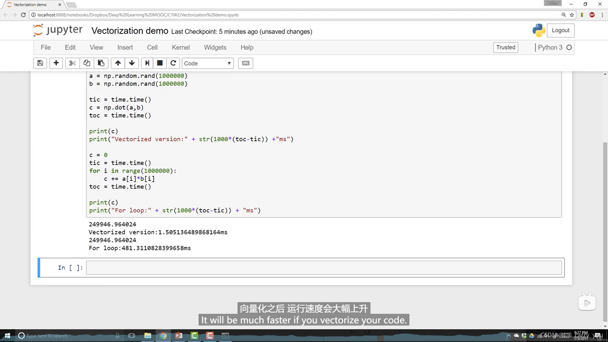Bookmark this page with the star icon

click(x=572, y=15)
